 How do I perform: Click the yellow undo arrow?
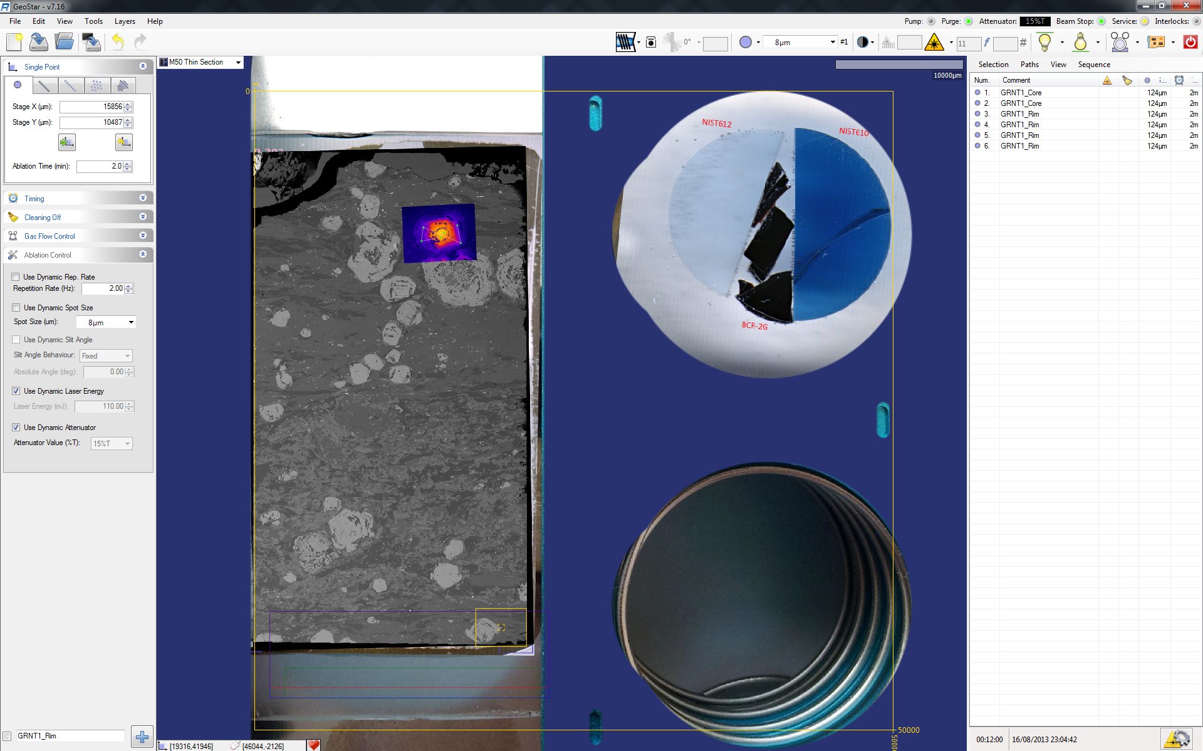[118, 42]
